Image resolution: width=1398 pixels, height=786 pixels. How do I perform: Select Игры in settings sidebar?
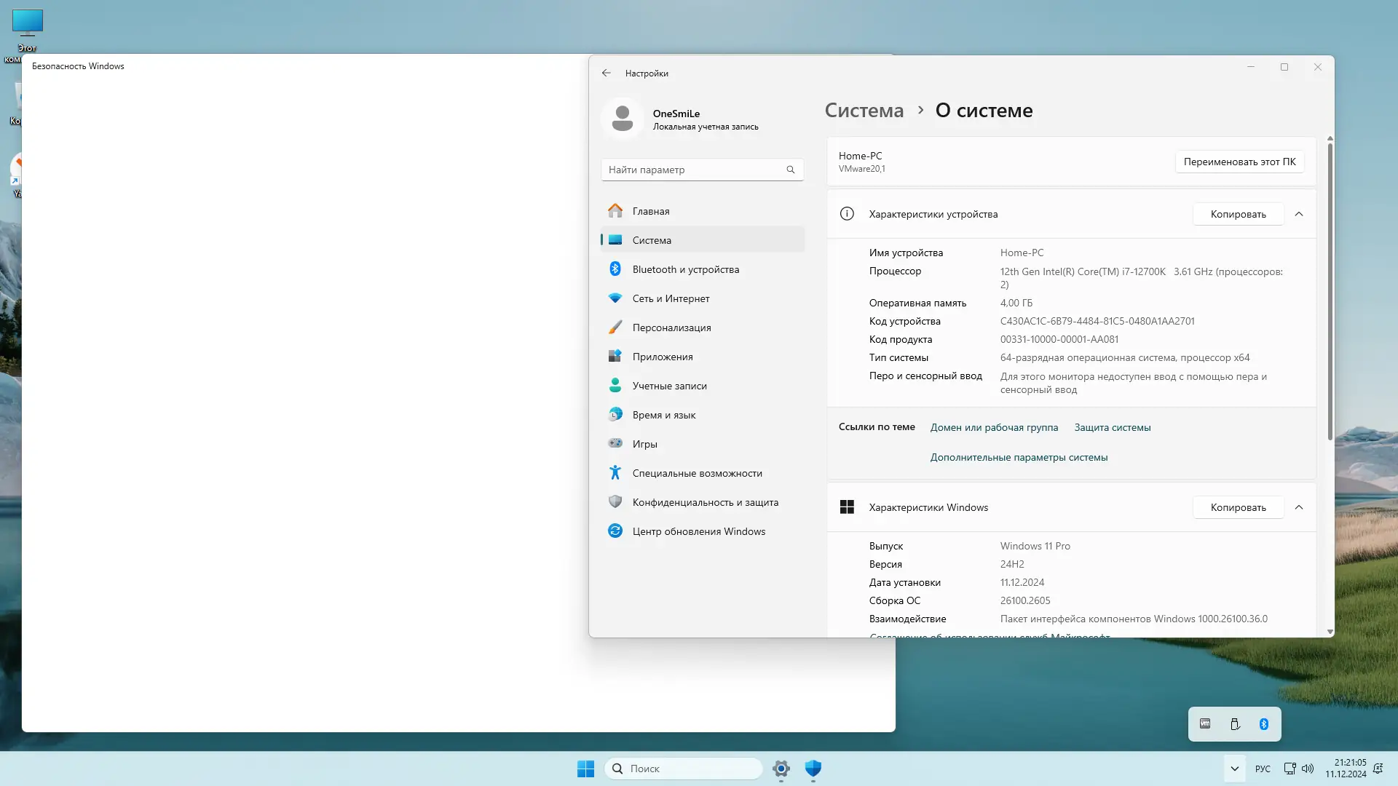[x=644, y=444]
